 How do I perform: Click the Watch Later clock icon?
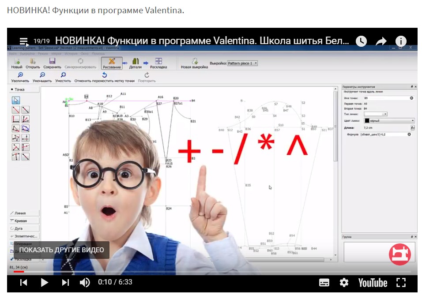click(x=361, y=41)
